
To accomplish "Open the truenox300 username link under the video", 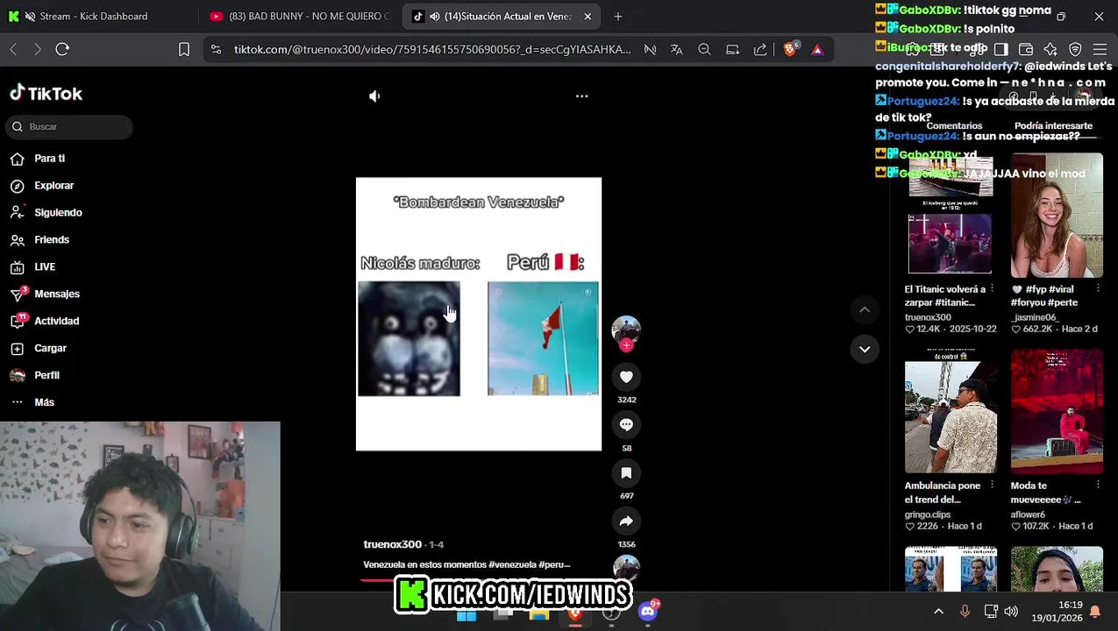I will point(392,544).
